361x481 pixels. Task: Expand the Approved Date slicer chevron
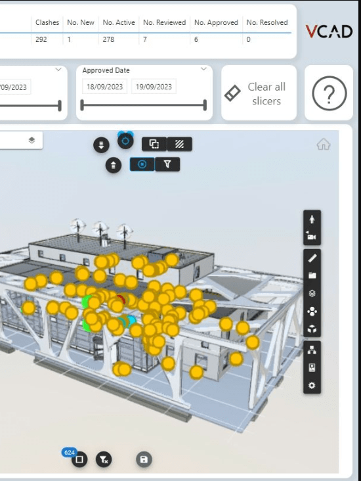pos(203,69)
